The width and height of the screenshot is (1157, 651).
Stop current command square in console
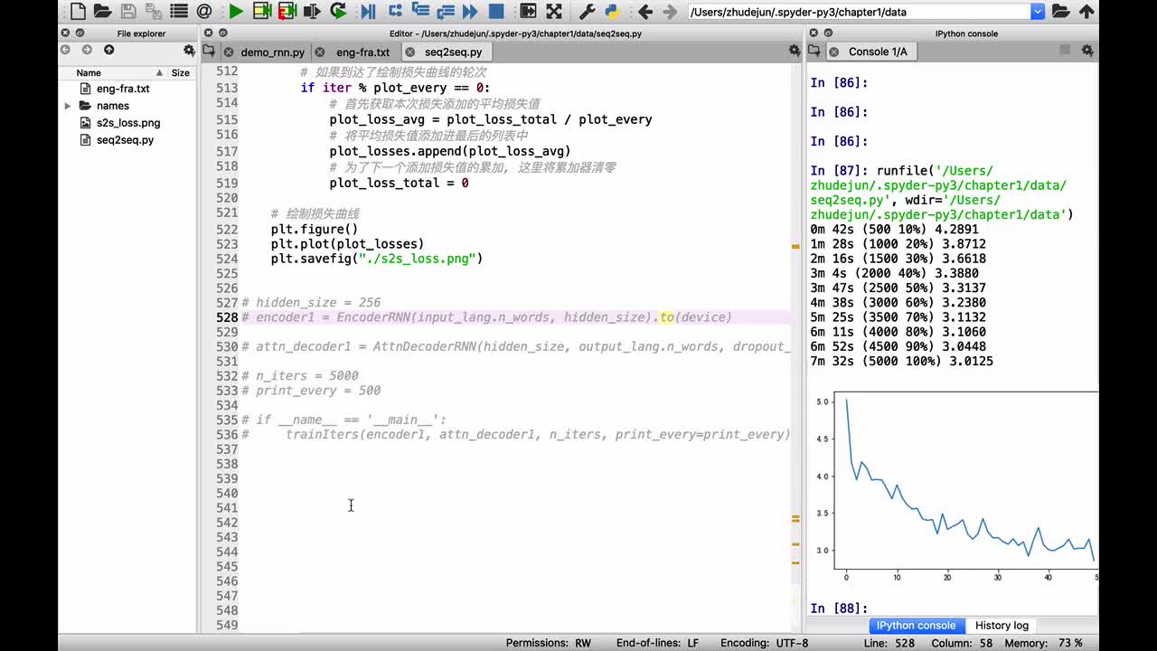[x=1065, y=51]
